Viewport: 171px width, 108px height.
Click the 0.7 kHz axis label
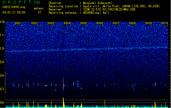pos(2,89)
